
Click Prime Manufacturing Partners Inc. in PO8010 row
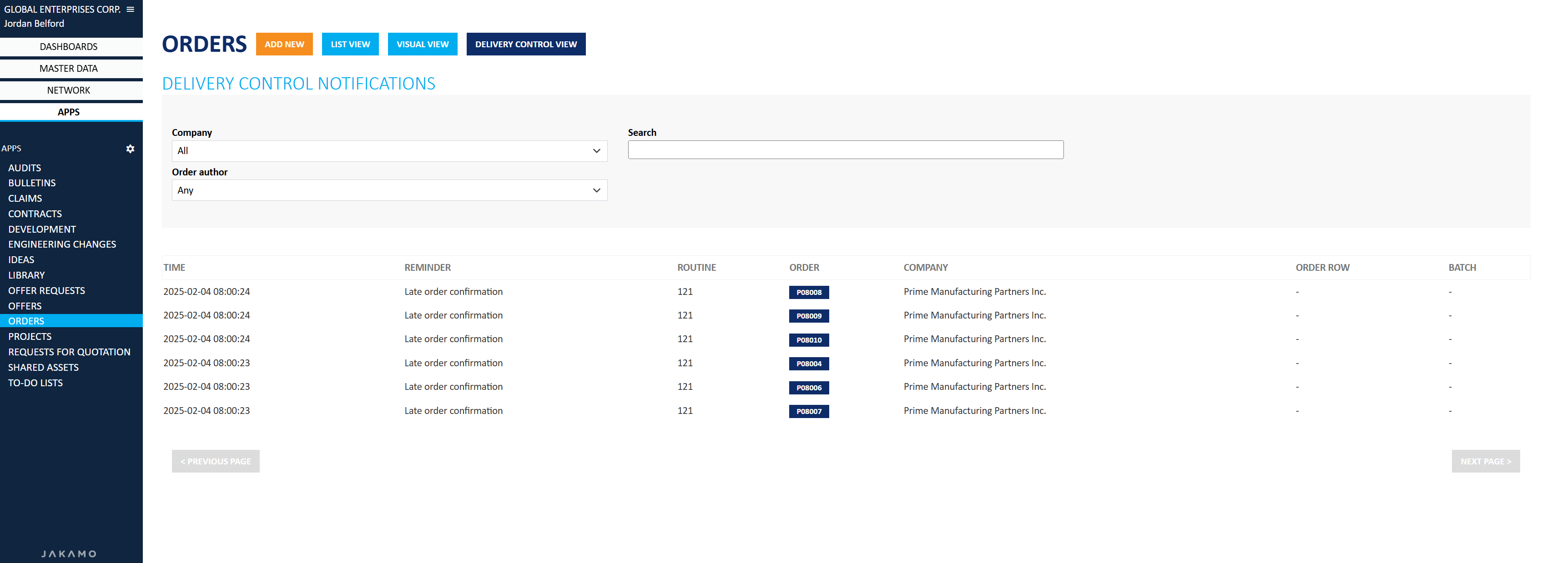pos(974,339)
